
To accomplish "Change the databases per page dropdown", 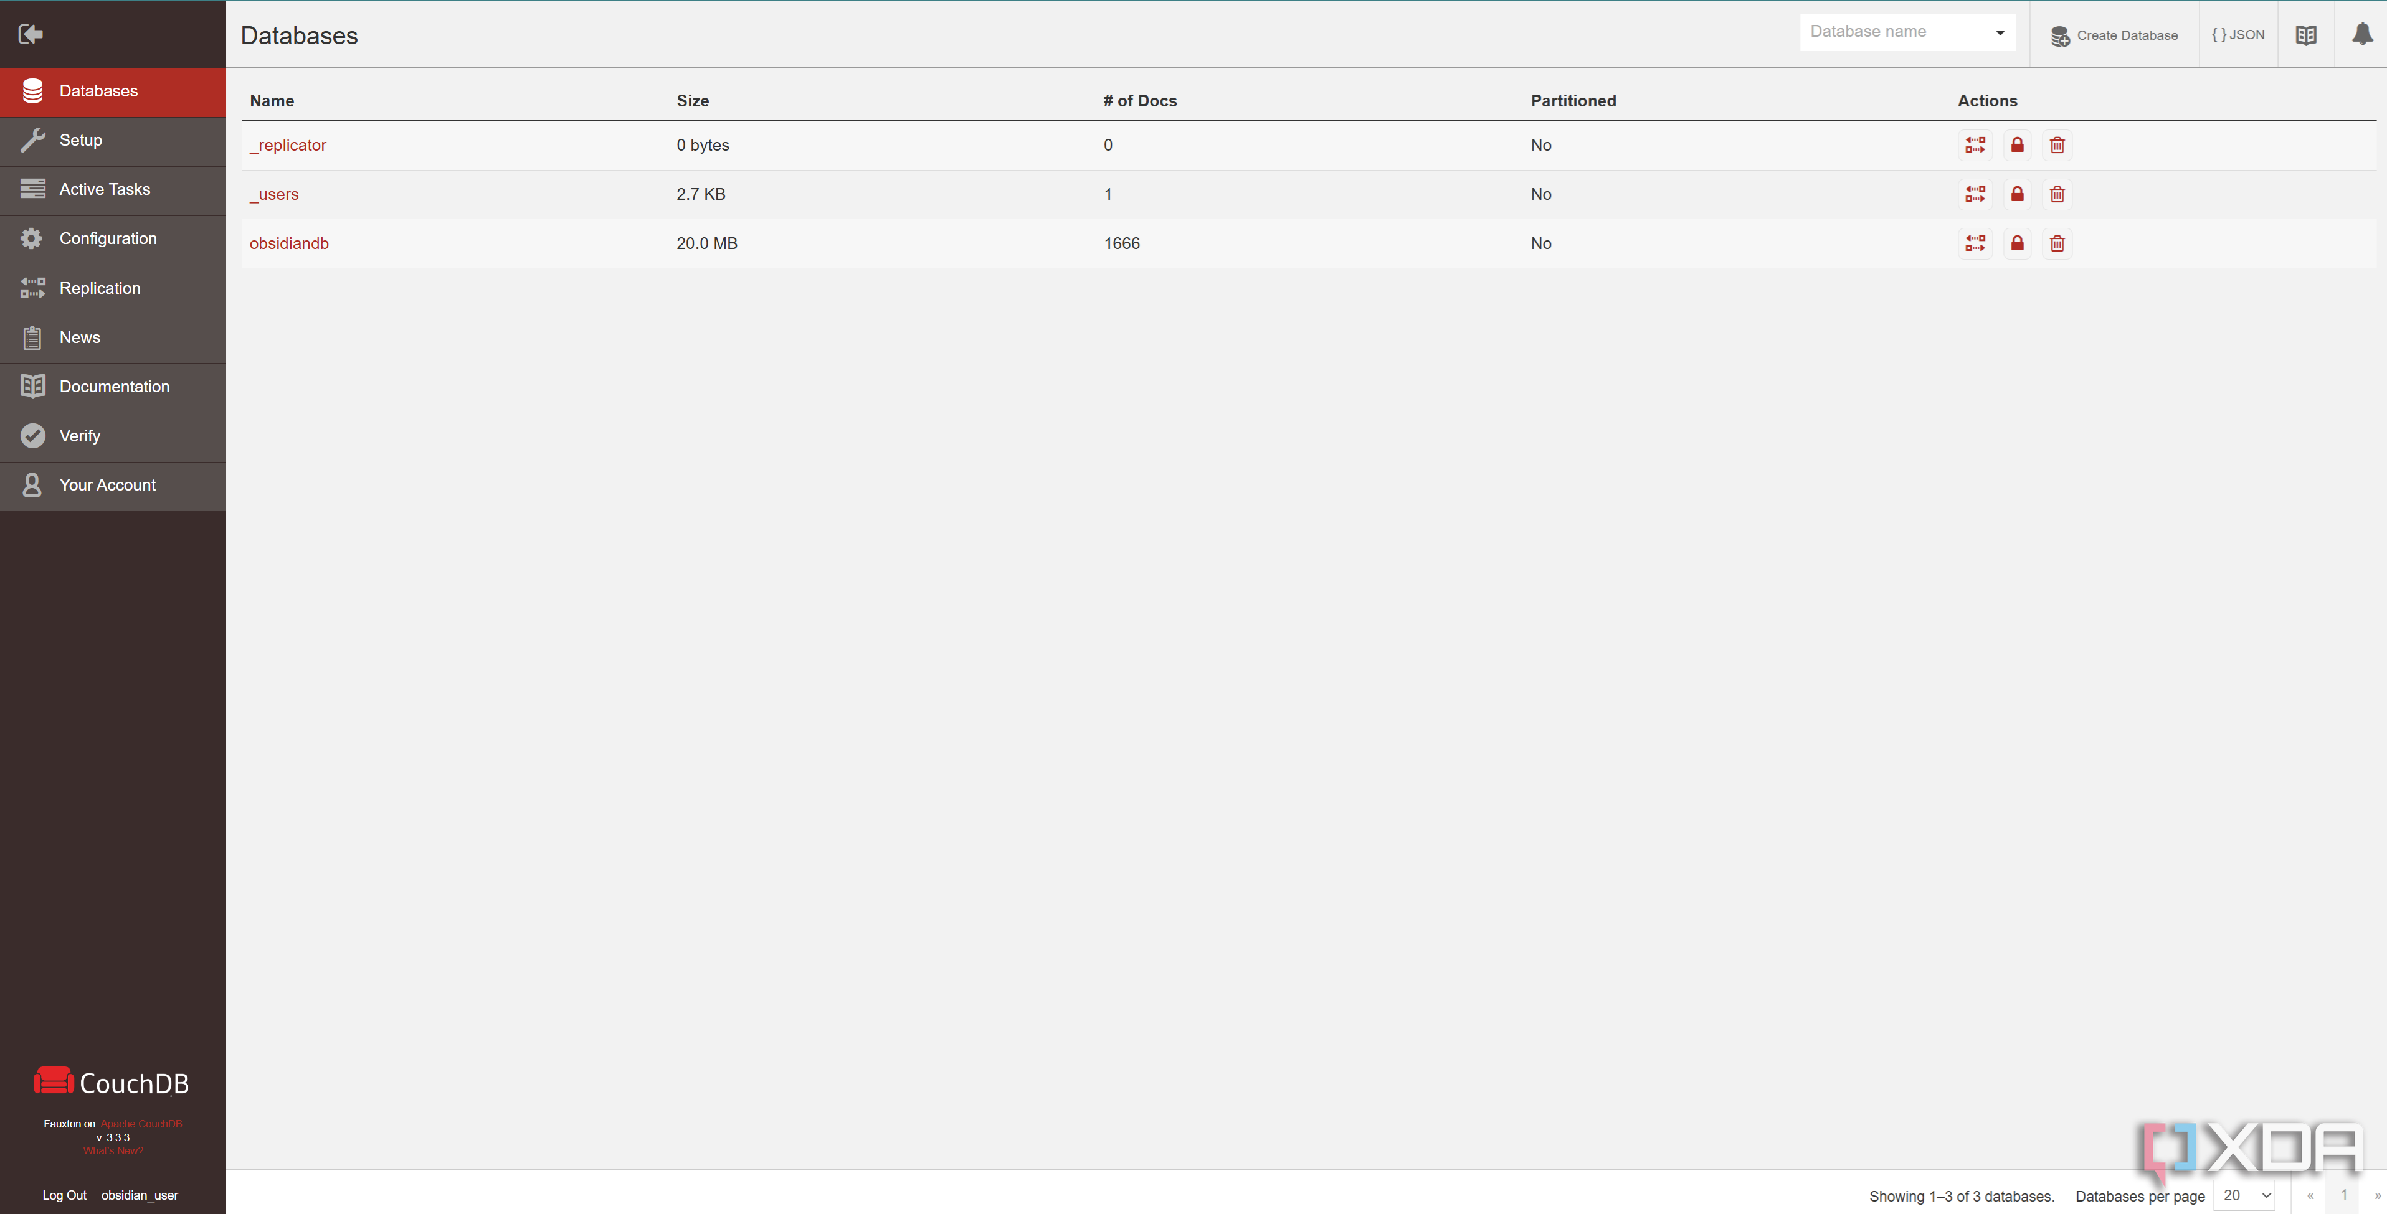I will (x=2242, y=1195).
